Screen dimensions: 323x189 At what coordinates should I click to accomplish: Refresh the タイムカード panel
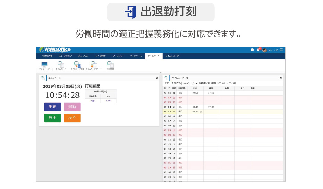(x=157, y=78)
